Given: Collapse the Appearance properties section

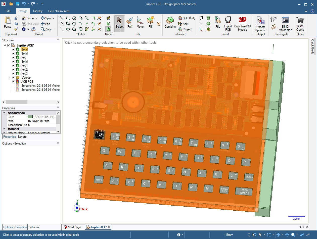Looking at the screenshot, I should click(x=4, y=113).
